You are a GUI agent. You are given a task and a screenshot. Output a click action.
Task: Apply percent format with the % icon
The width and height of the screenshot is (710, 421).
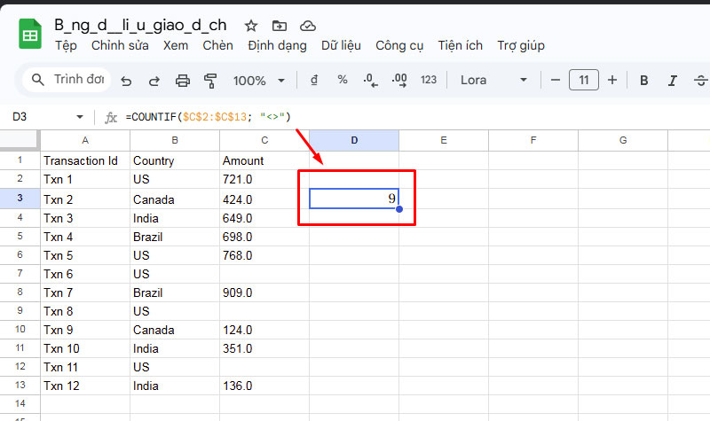(342, 80)
